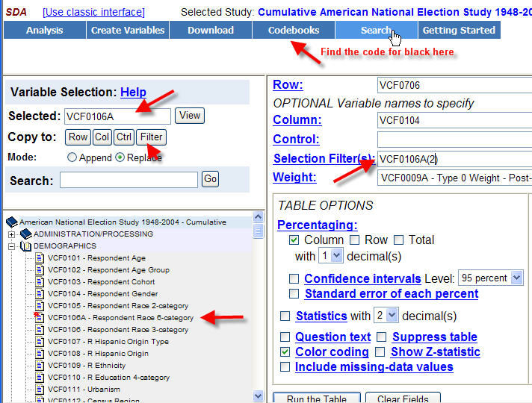The height and width of the screenshot is (403, 532).
Task: Open the percentaging decimals dropdown
Action: 330,255
